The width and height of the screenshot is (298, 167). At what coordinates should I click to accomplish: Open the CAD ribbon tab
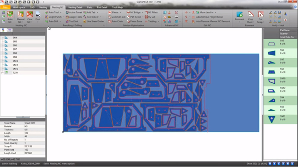32,7
